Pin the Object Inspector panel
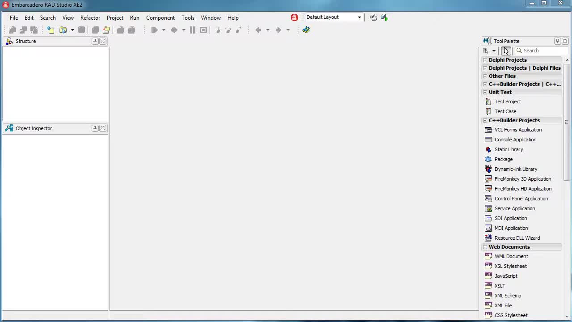The width and height of the screenshot is (572, 322). tap(95, 128)
